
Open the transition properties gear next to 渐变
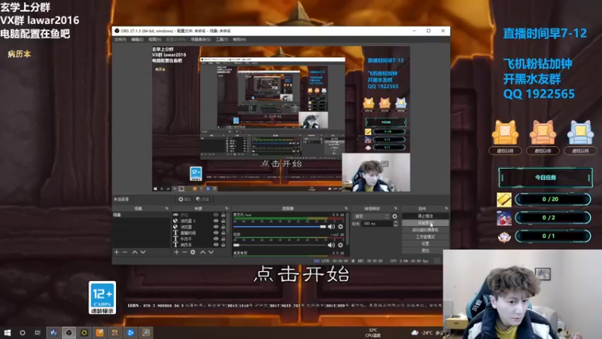tap(394, 216)
